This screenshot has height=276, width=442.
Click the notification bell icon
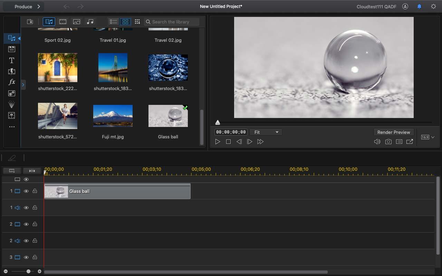419,7
